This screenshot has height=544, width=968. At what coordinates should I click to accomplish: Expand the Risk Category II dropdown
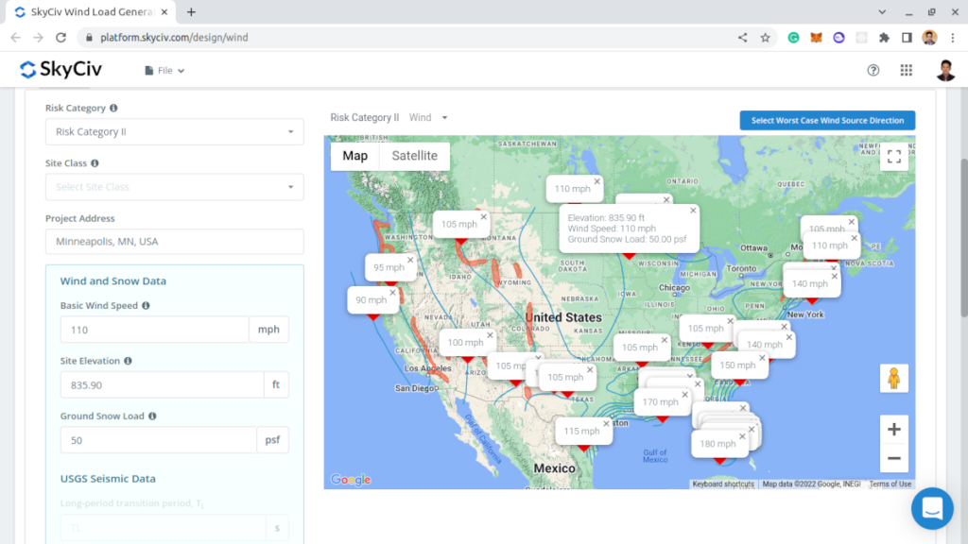174,132
